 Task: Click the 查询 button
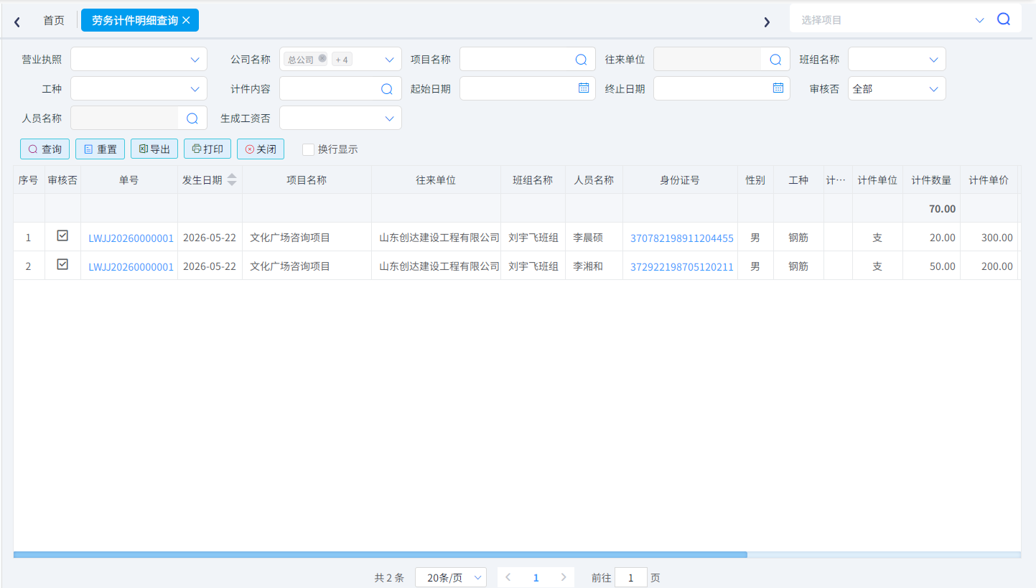[x=45, y=149]
